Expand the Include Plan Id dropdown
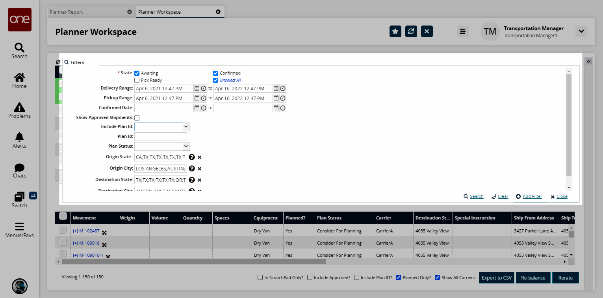This screenshot has width=603, height=298. [186, 127]
